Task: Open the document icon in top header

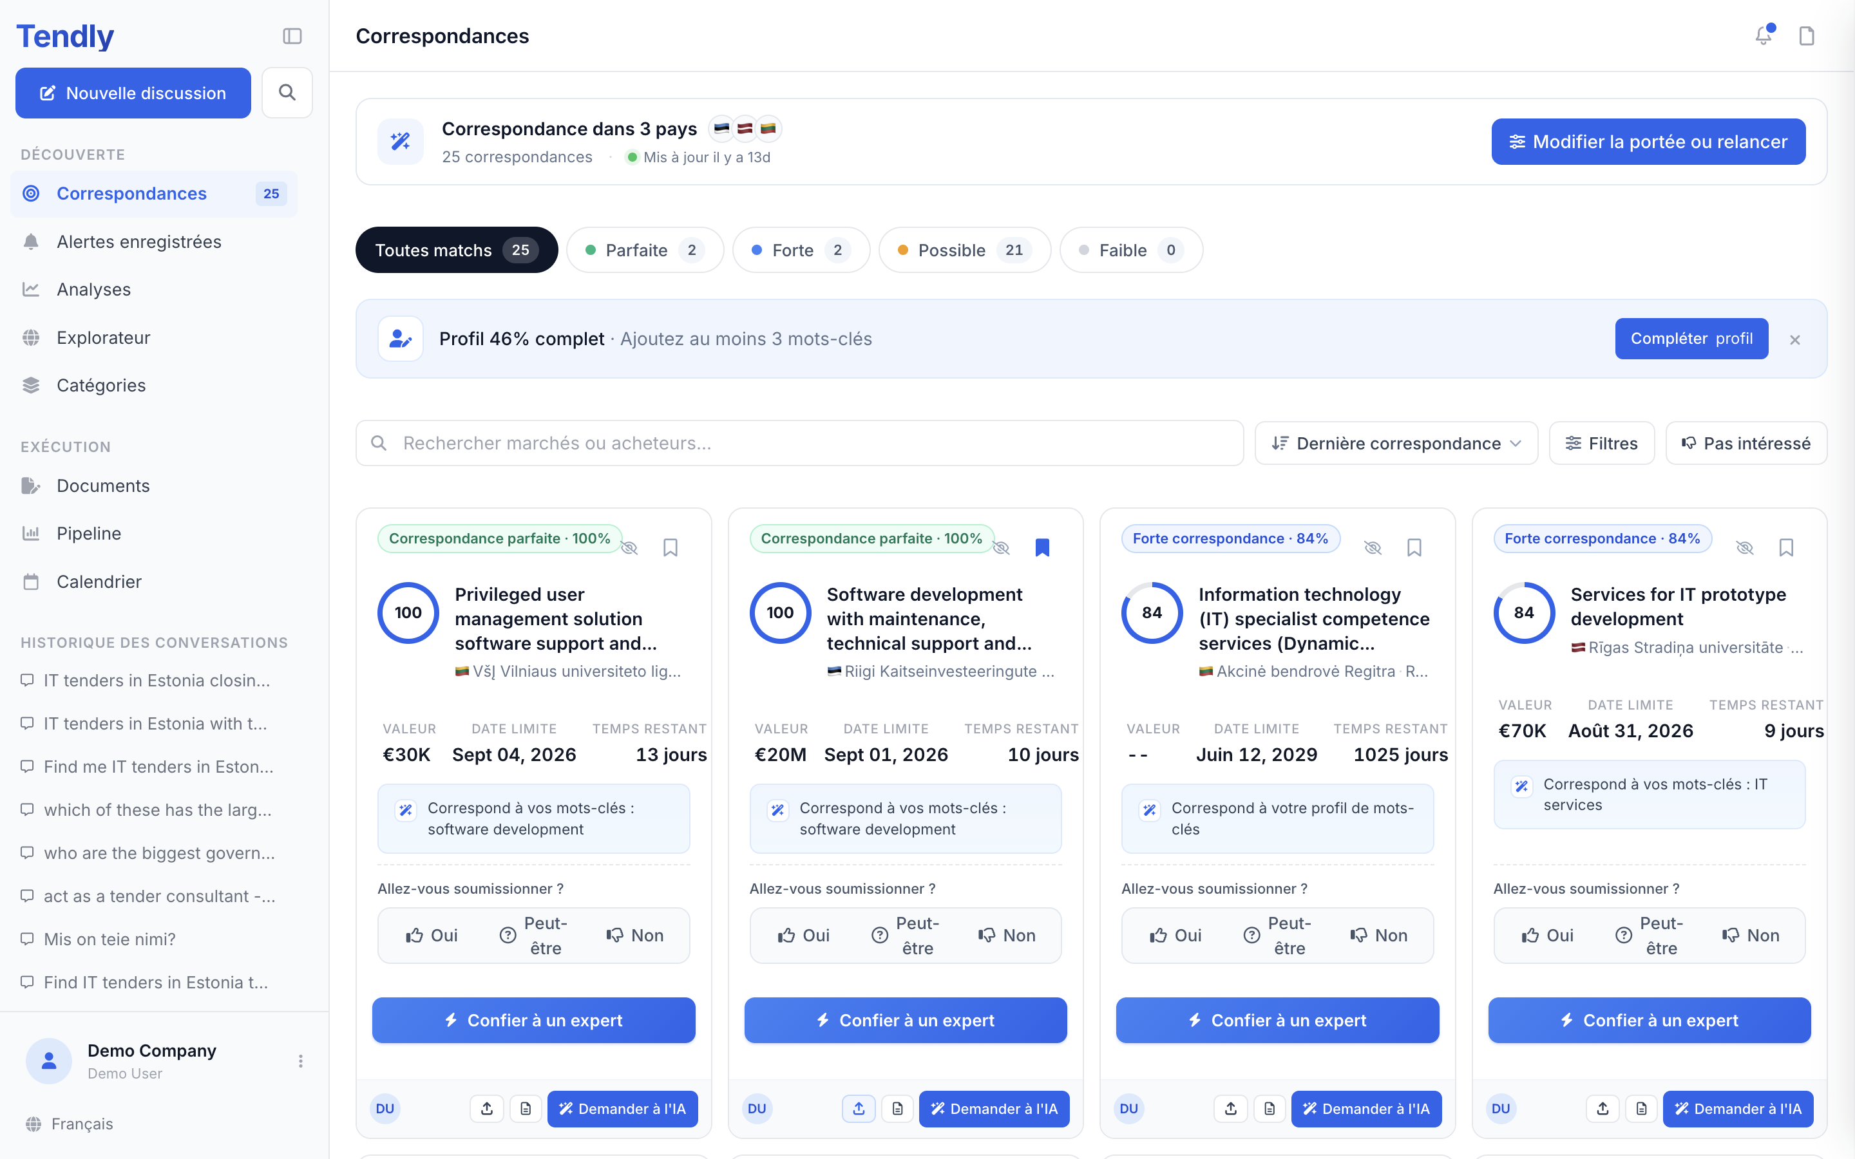Action: [x=1807, y=36]
